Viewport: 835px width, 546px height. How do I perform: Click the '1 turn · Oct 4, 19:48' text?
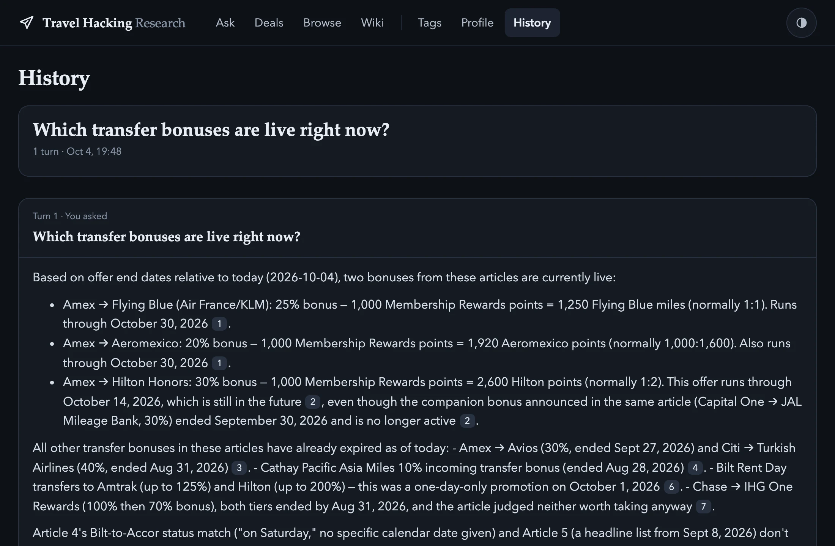click(x=77, y=151)
